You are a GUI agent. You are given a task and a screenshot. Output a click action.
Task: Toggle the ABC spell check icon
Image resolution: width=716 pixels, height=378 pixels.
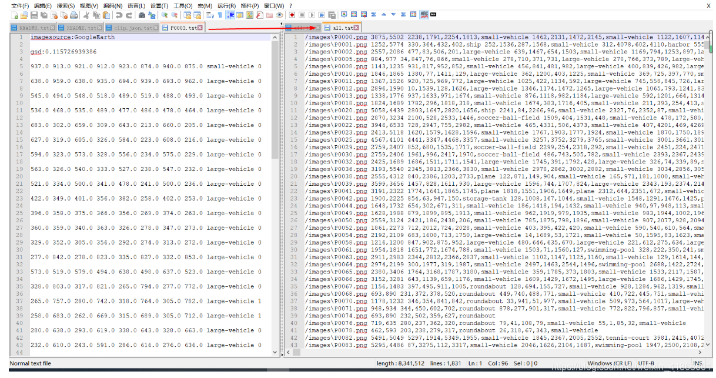click(424, 15)
